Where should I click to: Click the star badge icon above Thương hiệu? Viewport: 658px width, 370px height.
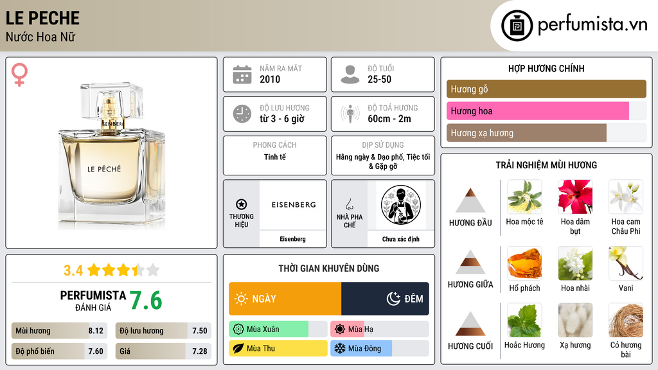(242, 204)
